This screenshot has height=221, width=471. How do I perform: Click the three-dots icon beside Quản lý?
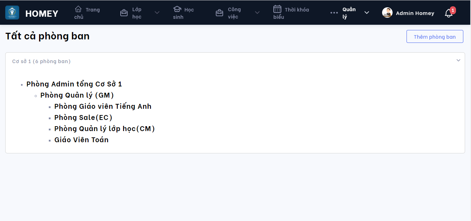(334, 13)
